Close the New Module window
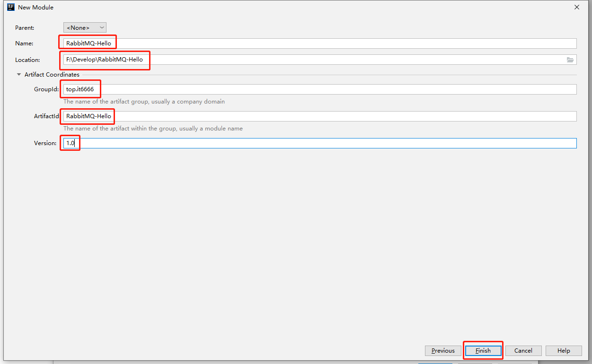Viewport: 592px width, 364px height. pyautogui.click(x=576, y=7)
